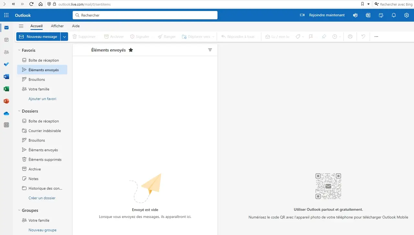Collapse the Dossiers section
This screenshot has width=414, height=235.
pos(19,111)
